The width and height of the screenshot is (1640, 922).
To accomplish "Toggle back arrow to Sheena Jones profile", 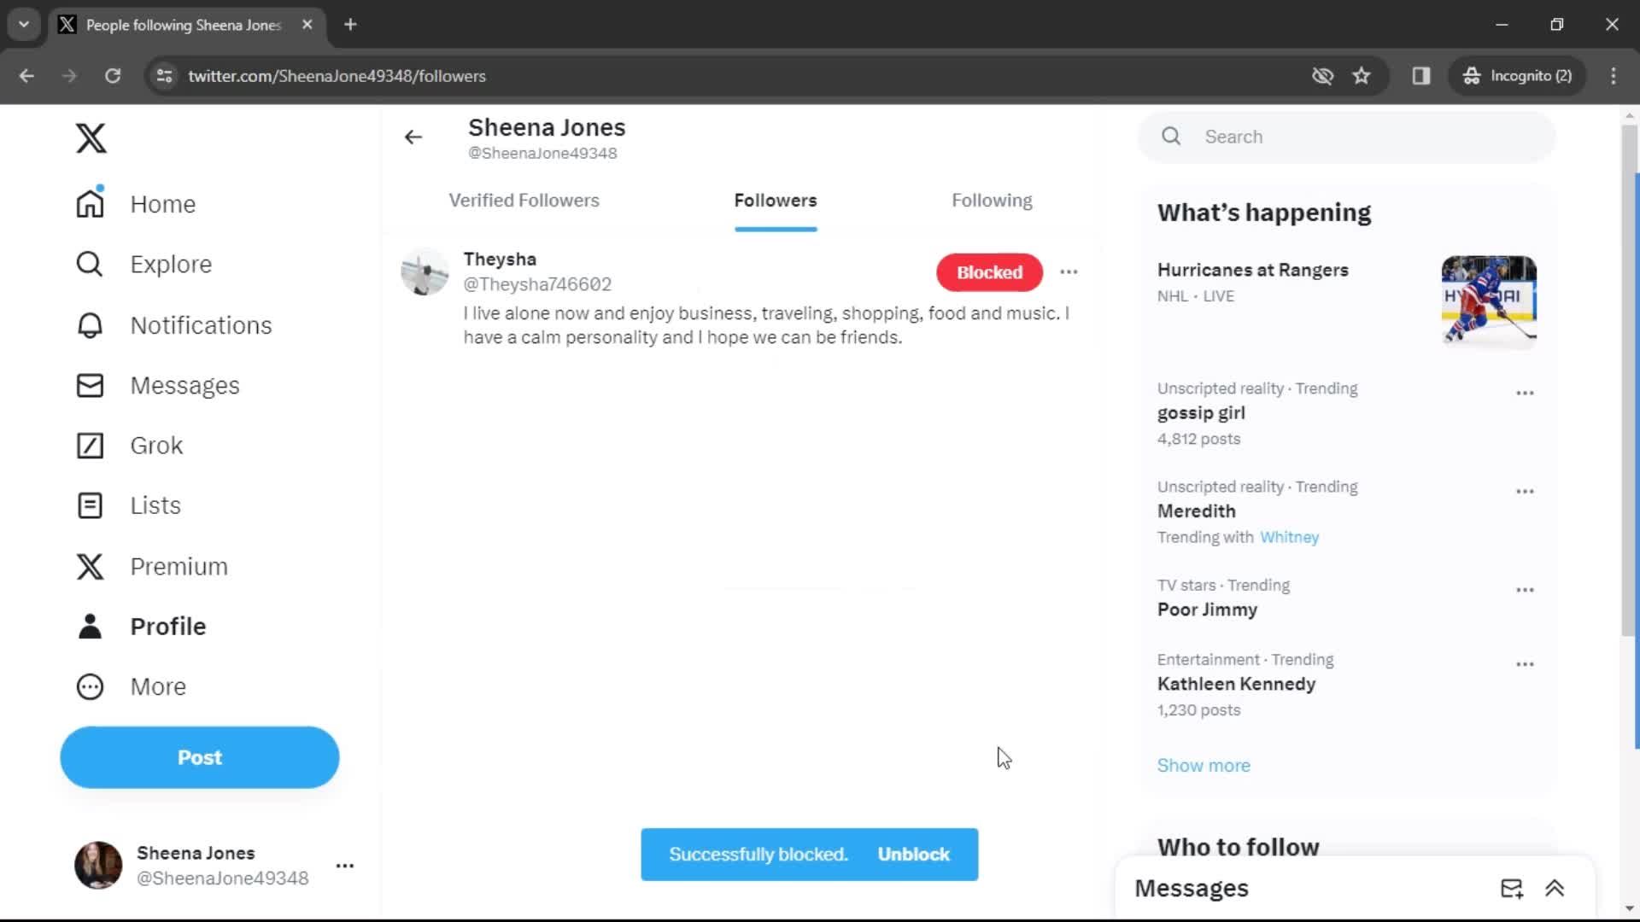I will coord(413,137).
